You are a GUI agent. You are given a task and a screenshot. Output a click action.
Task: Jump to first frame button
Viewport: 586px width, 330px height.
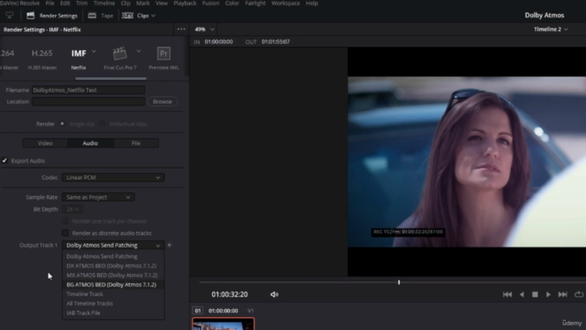tap(507, 294)
